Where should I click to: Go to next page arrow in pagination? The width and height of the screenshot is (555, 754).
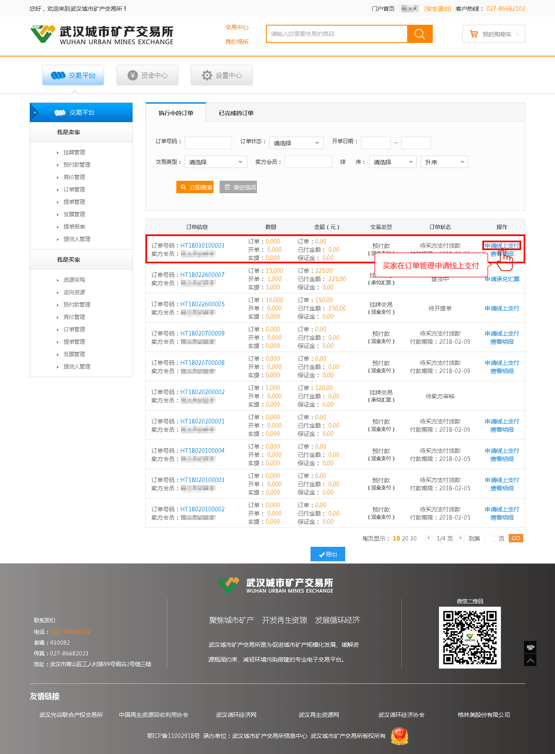pyautogui.click(x=460, y=538)
